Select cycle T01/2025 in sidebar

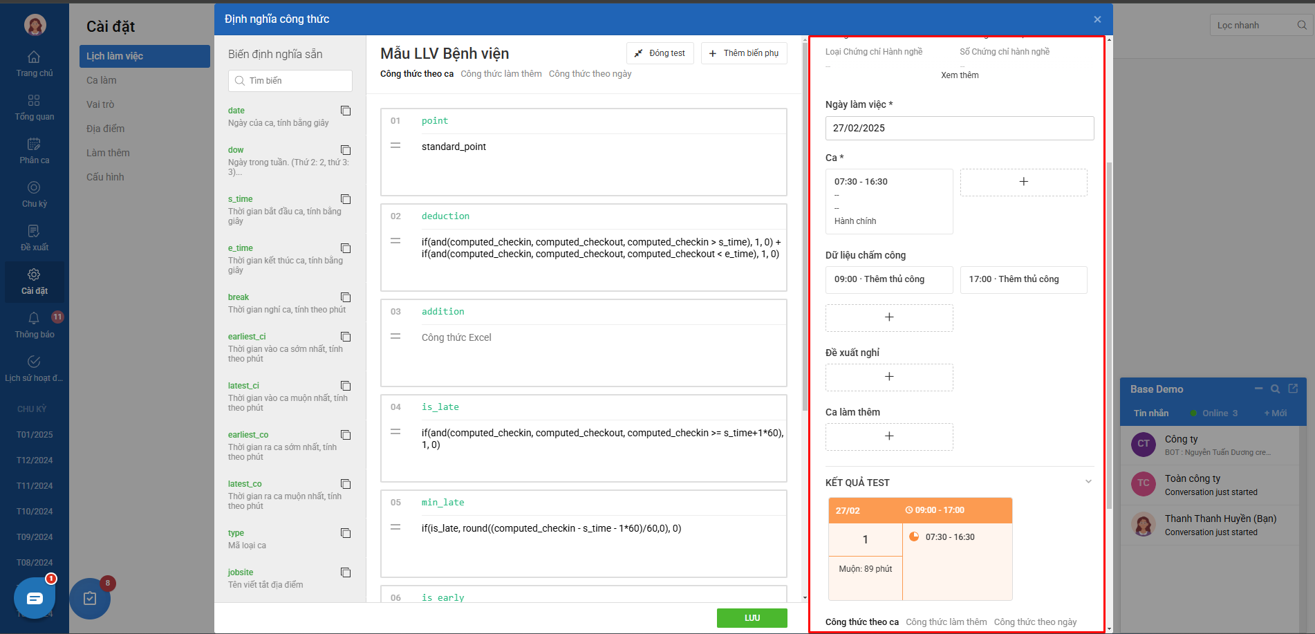tap(35, 435)
